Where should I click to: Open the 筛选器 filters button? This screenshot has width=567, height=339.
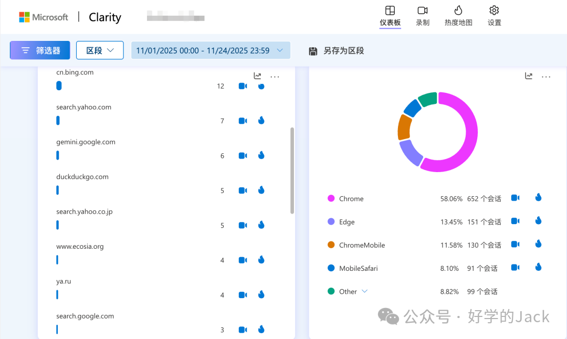pos(40,50)
